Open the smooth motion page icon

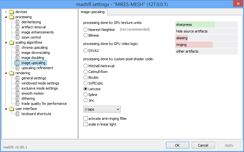point(18,93)
